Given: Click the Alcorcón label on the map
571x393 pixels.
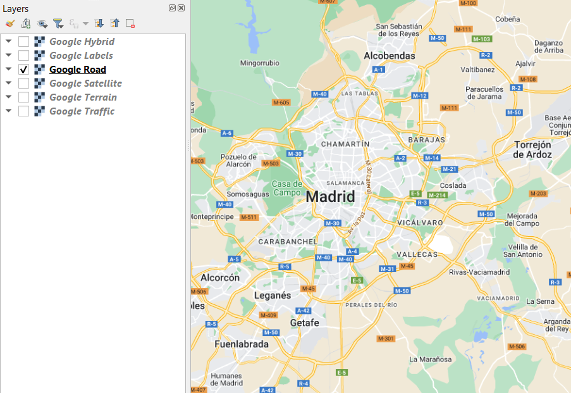Looking at the screenshot, I should click(220, 278).
